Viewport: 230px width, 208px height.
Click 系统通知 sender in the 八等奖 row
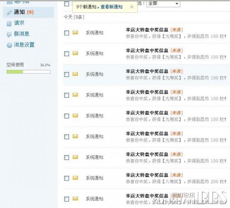(x=95, y=178)
